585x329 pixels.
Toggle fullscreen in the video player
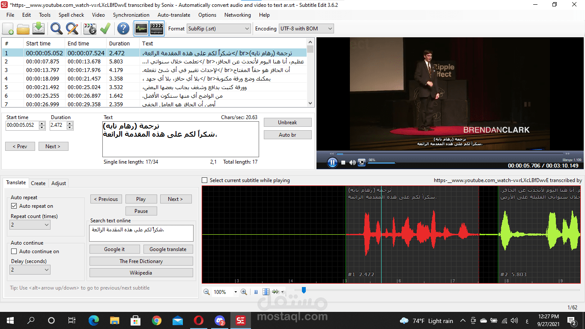[362, 162]
